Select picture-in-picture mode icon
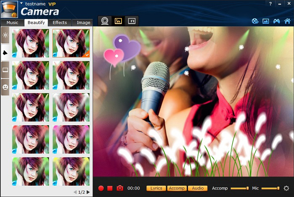Image resolution: width=294 pixels, height=197 pixels. pyautogui.click(x=132, y=21)
